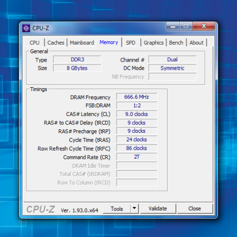Click the Channel # label
The image size is (237, 237).
coord(132,60)
